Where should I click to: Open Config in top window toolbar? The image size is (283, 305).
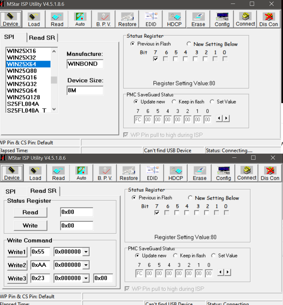coord(222,19)
